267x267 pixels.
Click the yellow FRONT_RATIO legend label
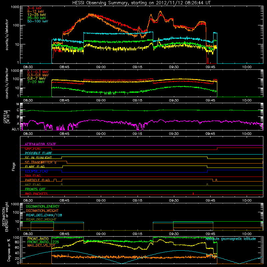coord(38,239)
